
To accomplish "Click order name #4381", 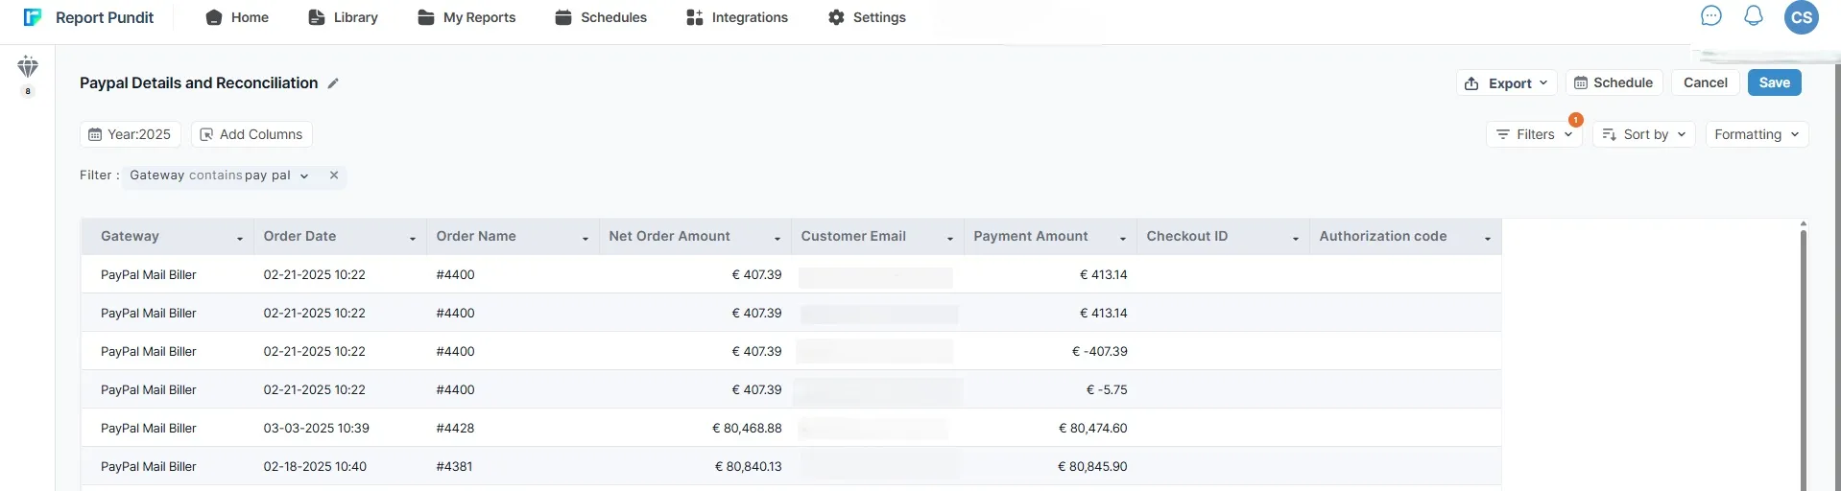I will (x=454, y=466).
